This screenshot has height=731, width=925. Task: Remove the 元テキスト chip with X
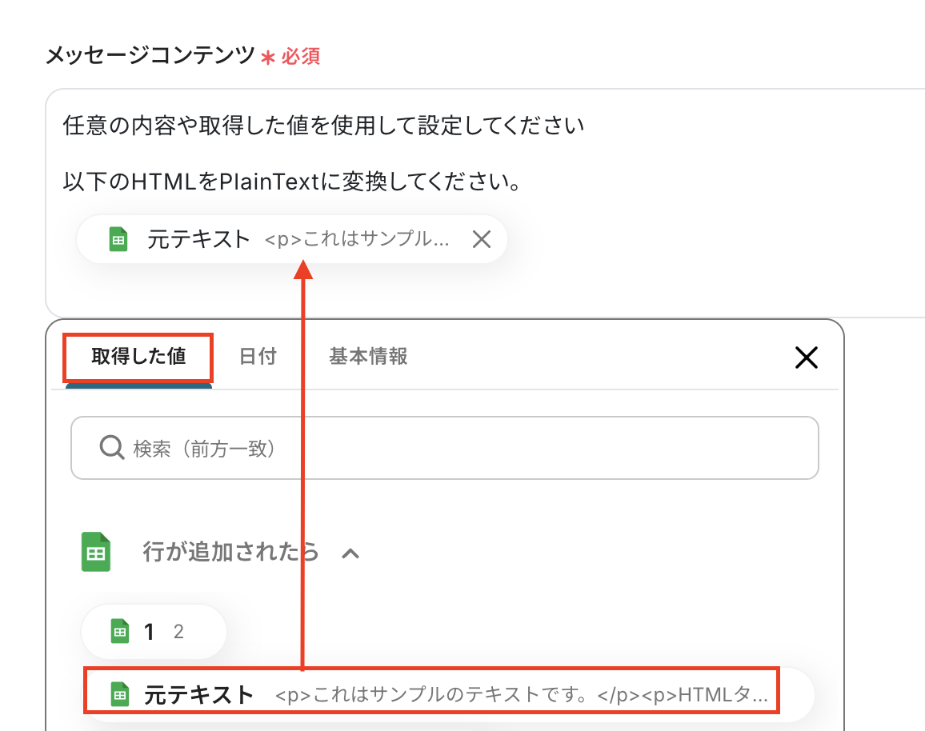(481, 239)
